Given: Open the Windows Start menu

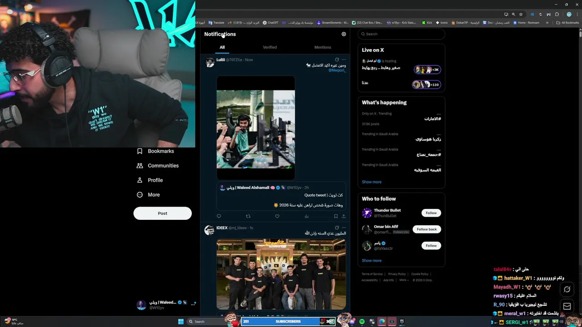Looking at the screenshot, I should (181, 322).
